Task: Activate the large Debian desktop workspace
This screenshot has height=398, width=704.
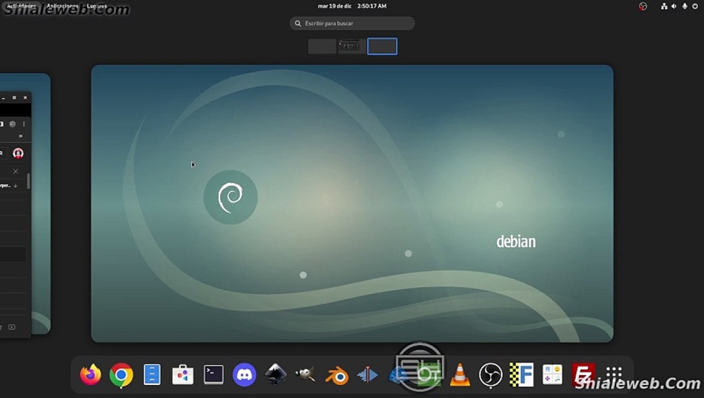Action: click(x=352, y=203)
